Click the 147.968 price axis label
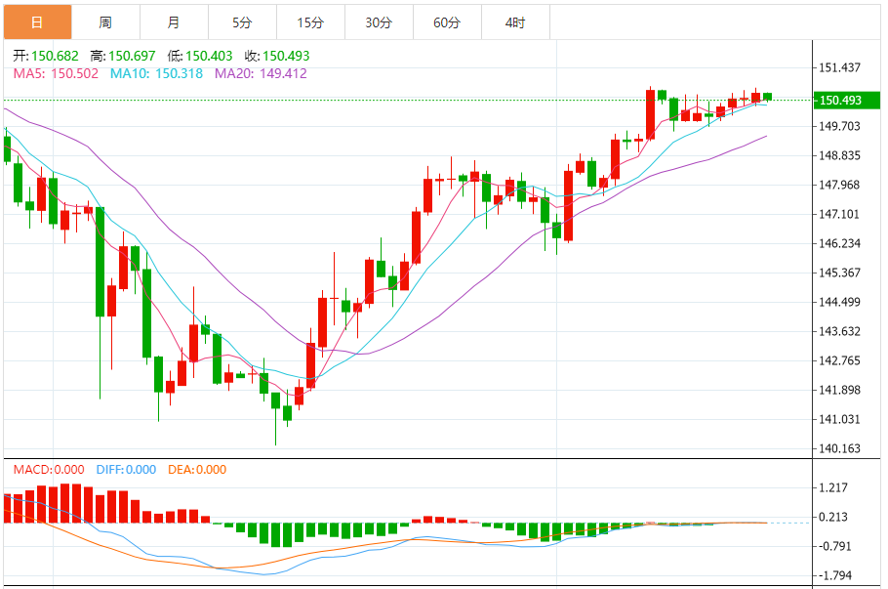The height and width of the screenshot is (589, 888). (x=840, y=185)
